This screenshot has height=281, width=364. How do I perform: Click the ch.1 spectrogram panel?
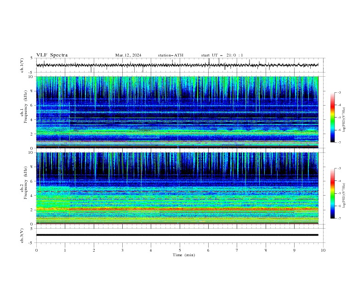click(177, 112)
